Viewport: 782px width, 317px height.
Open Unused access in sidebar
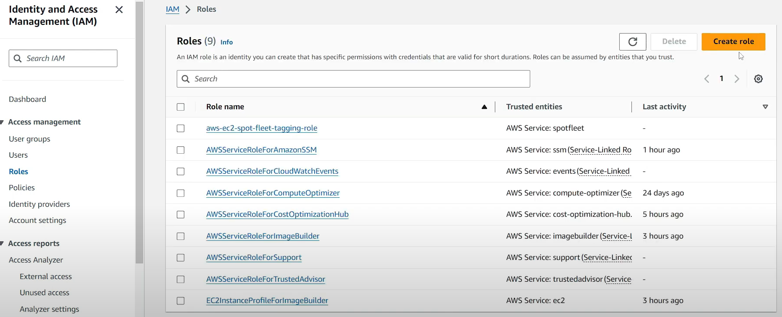(x=45, y=293)
